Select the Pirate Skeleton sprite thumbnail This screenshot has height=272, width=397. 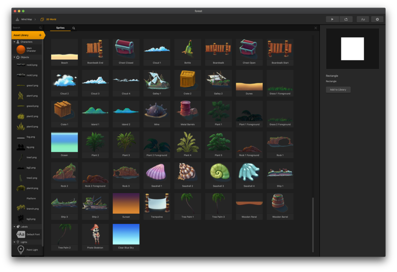pos(95,234)
